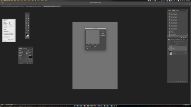
Task: Select the Crop tool
Action: coord(26,19)
